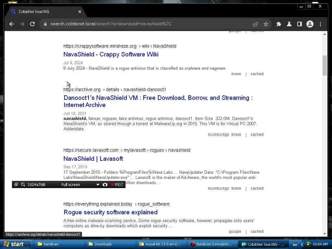Take a screenshot with Bandicam camera icon

(x=105, y=184)
